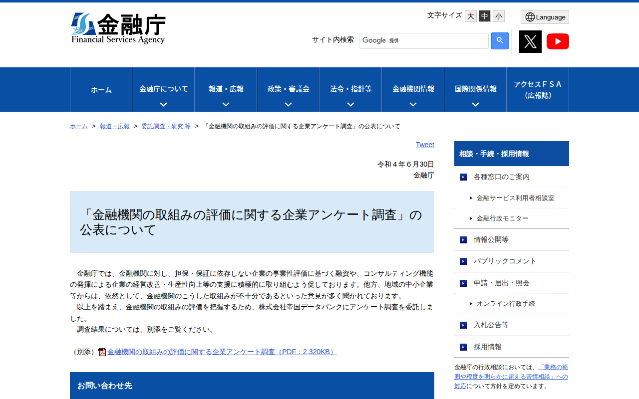
Task: Expand the 報道・広報 menu chevron
Action: 225,104
